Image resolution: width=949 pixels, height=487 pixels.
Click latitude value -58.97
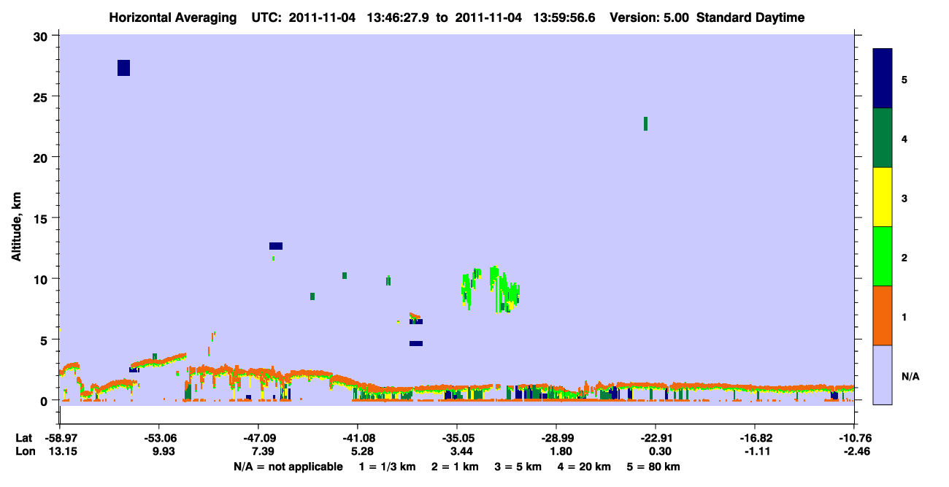click(x=62, y=438)
